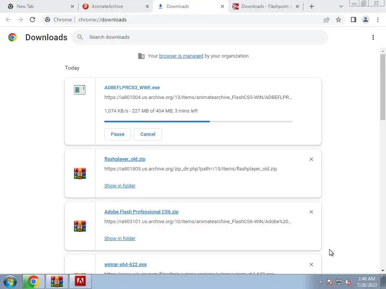Click flashplayer_old.zip WinRAR file icon
The height and width of the screenshot is (289, 386).
(x=80, y=173)
